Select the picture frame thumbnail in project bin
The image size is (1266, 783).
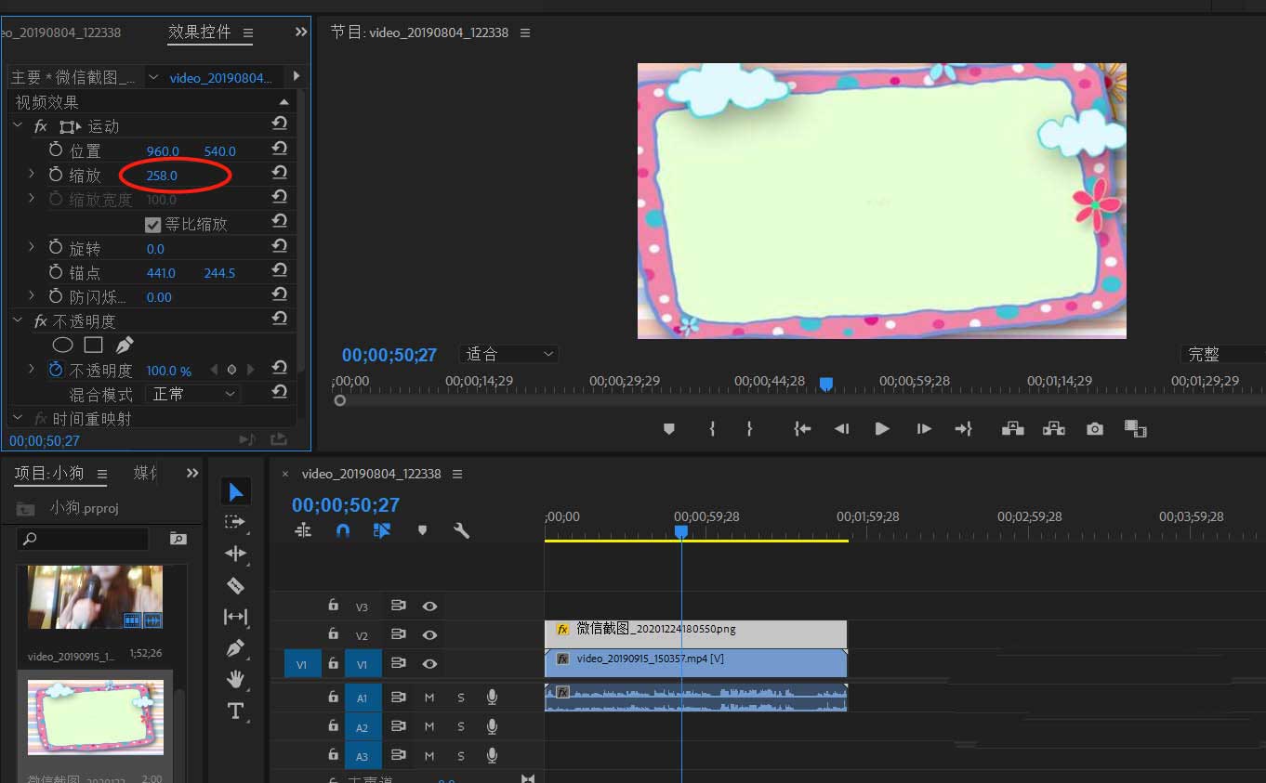point(95,716)
